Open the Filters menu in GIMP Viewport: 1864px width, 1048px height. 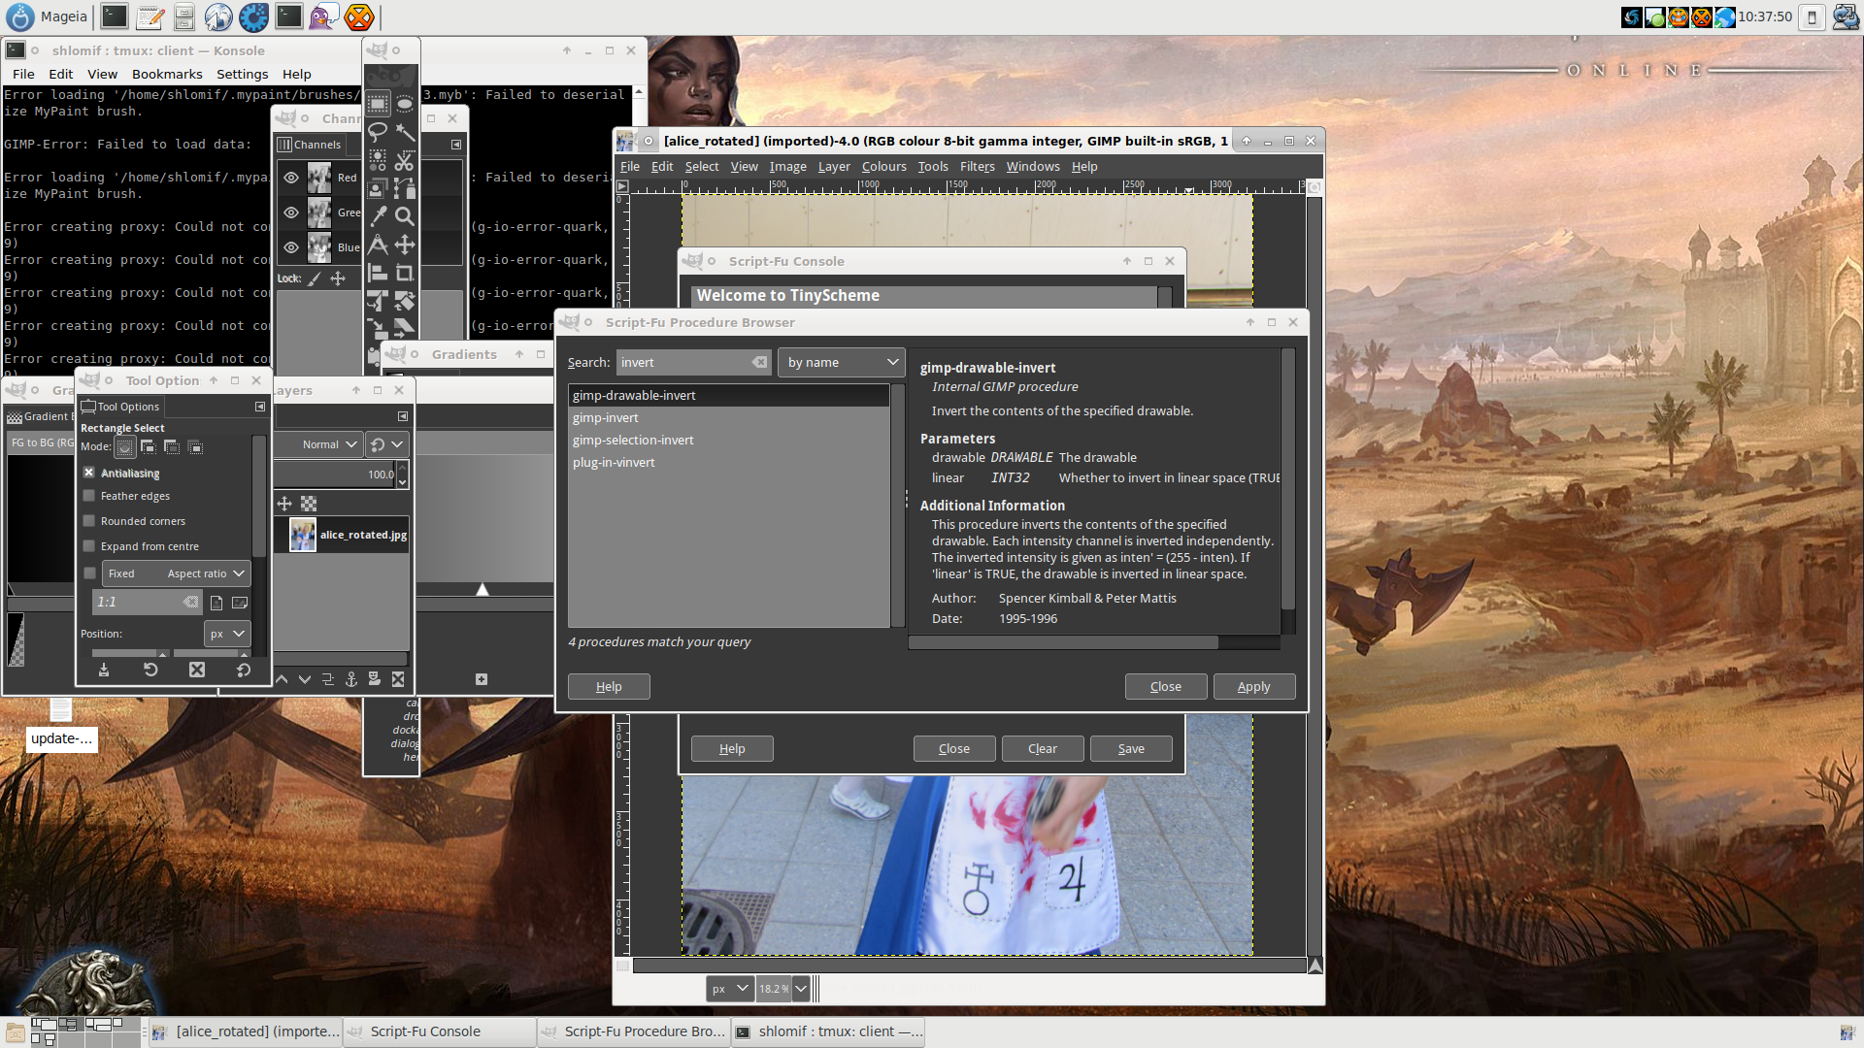(977, 167)
